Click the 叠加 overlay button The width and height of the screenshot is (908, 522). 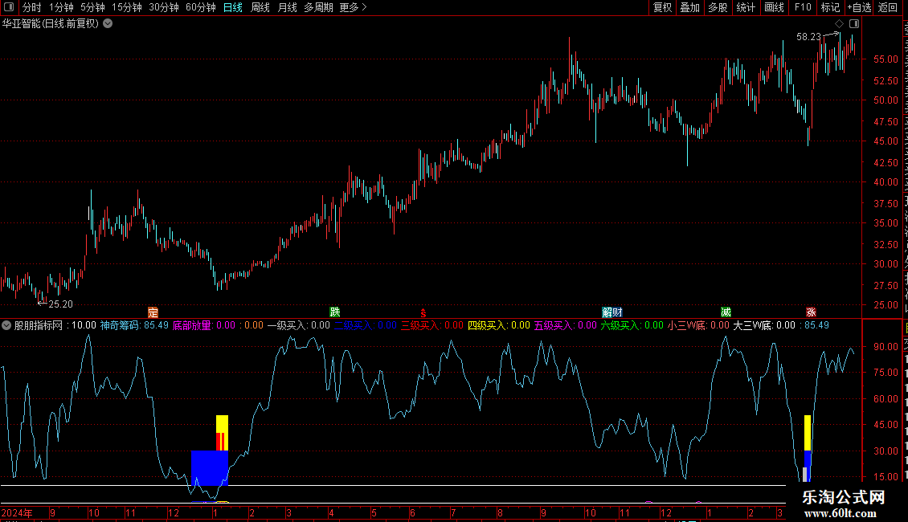point(690,7)
